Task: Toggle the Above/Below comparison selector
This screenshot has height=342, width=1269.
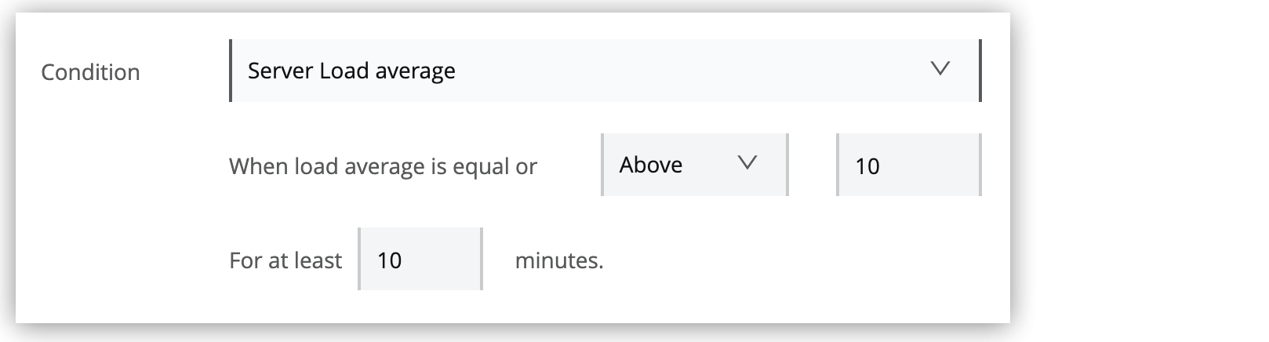Action: (x=693, y=165)
